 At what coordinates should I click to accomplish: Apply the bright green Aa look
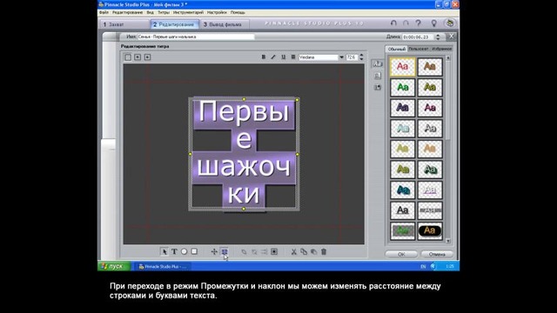click(402, 87)
